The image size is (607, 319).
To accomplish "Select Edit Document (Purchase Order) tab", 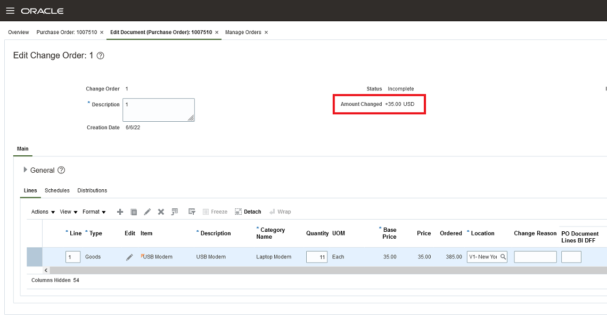I will click(x=161, y=32).
